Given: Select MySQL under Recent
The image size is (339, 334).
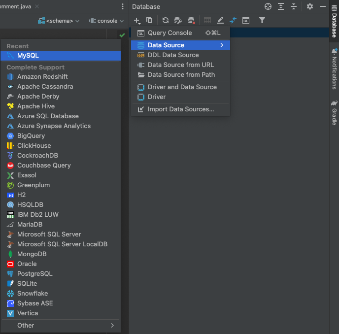Looking at the screenshot, I should 61,56.
